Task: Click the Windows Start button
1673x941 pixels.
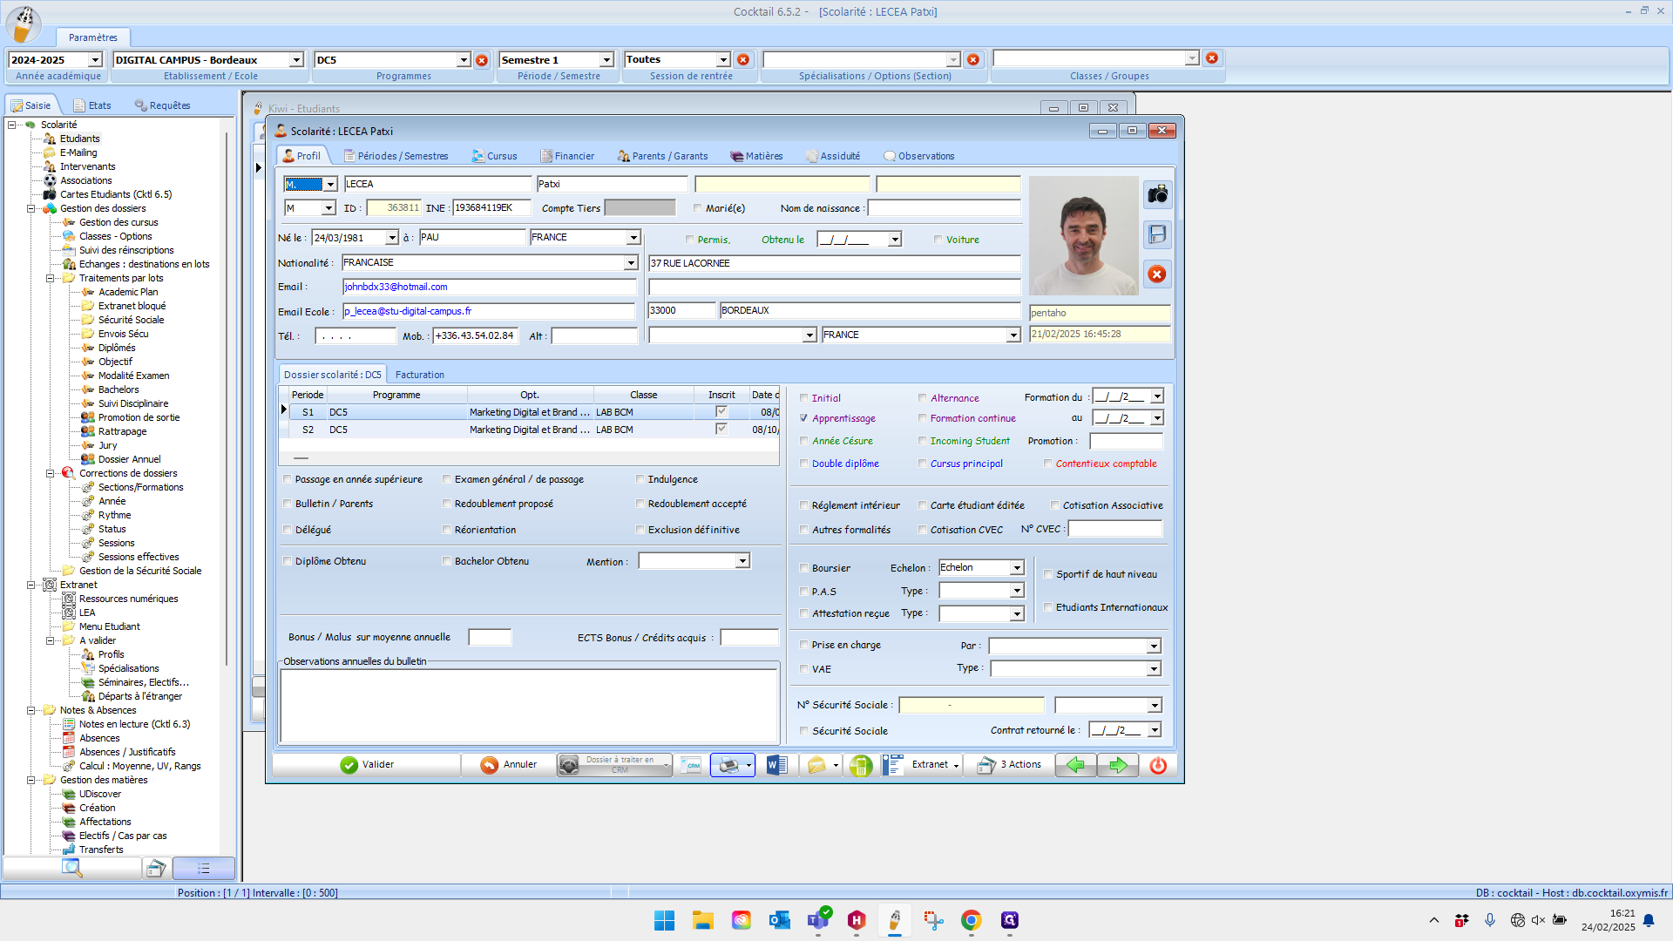Action: pos(664,920)
